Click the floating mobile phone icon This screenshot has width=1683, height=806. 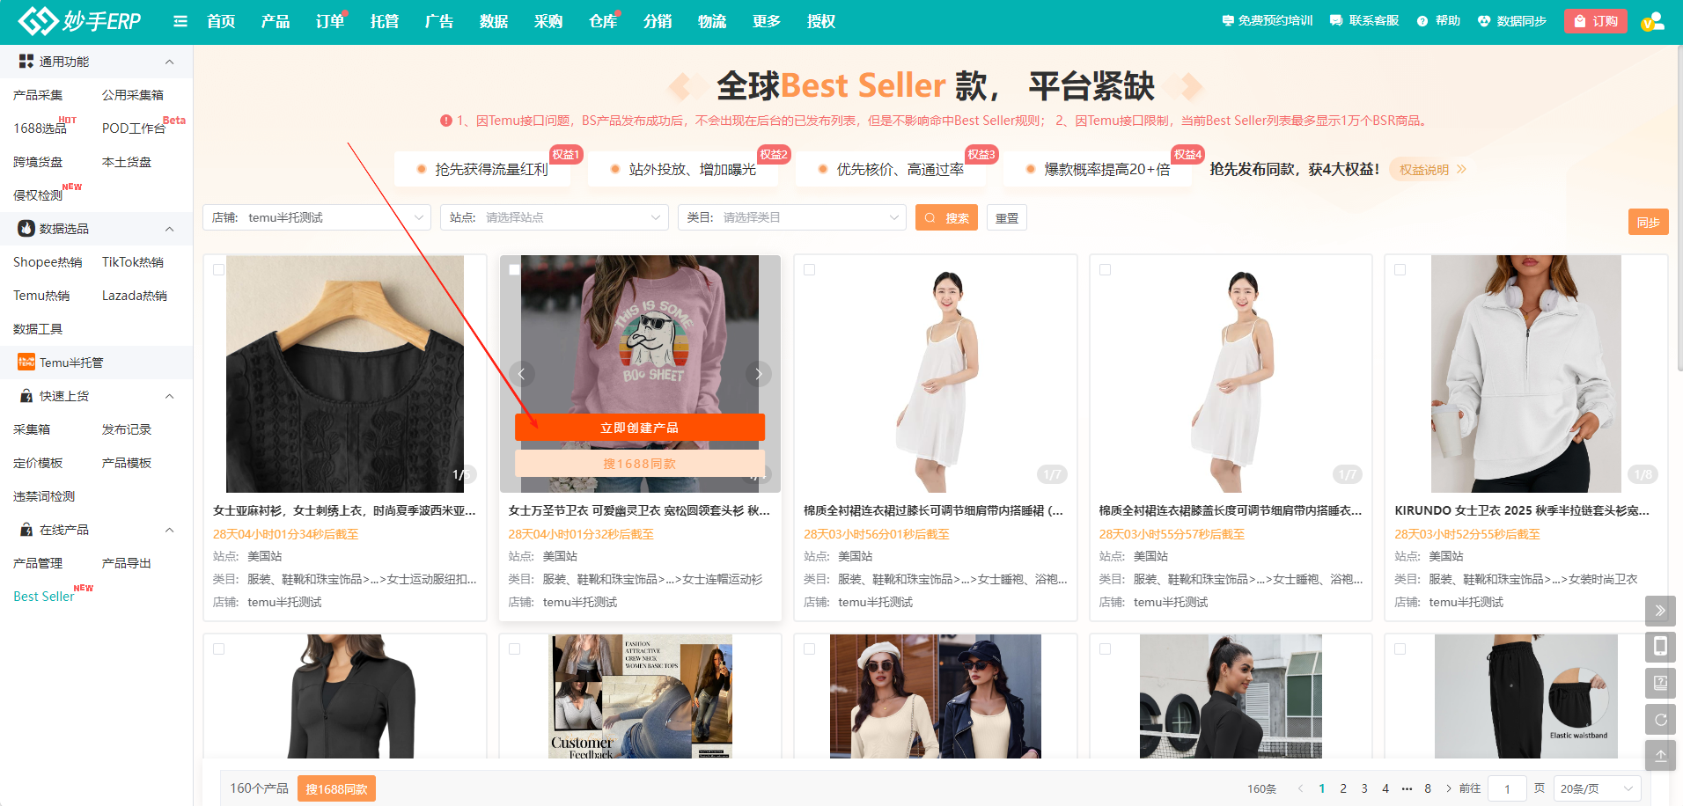tap(1660, 647)
